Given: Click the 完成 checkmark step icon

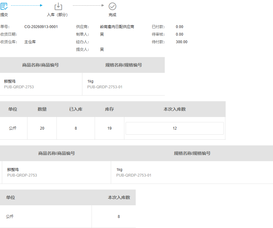Looking at the screenshot, I should coord(112,6).
